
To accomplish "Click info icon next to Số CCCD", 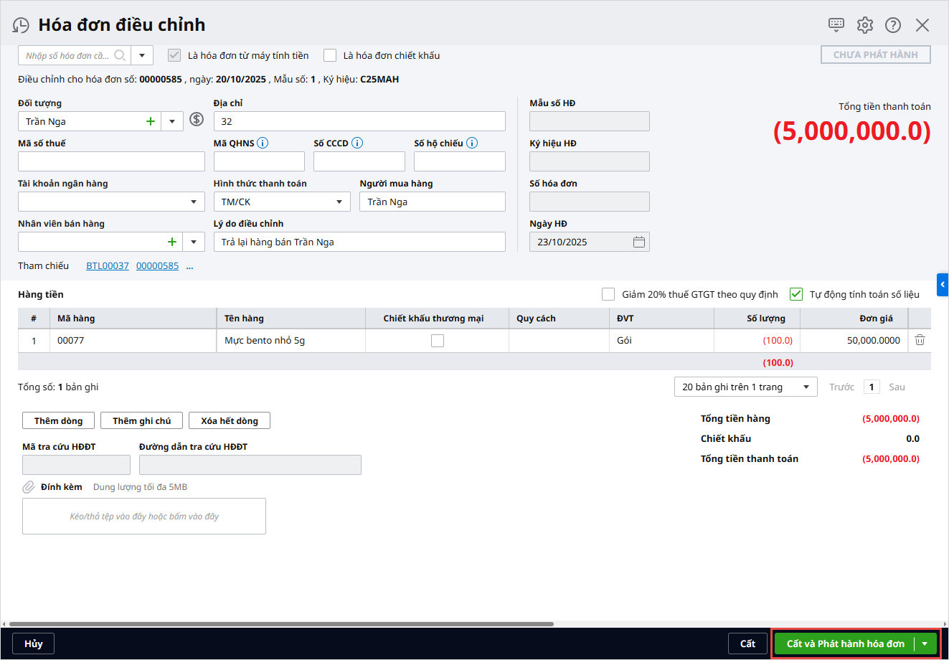I will (x=357, y=143).
